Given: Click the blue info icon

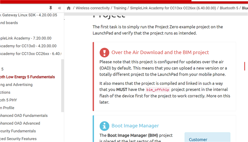Looking at the screenshot, I should coord(104,126).
